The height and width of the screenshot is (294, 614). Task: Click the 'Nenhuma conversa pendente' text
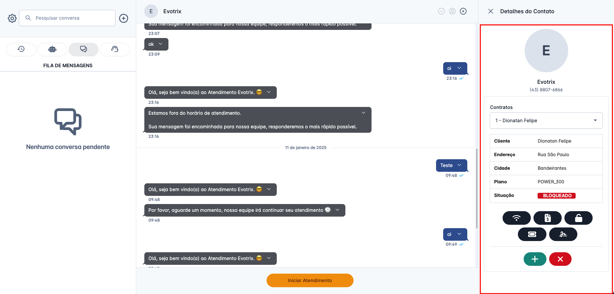click(68, 147)
